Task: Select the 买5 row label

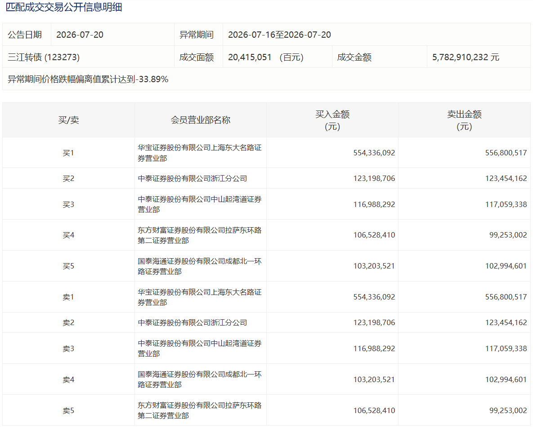Action: (x=68, y=266)
